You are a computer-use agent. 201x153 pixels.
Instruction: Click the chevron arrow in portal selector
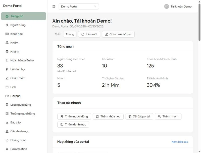point(95,7)
